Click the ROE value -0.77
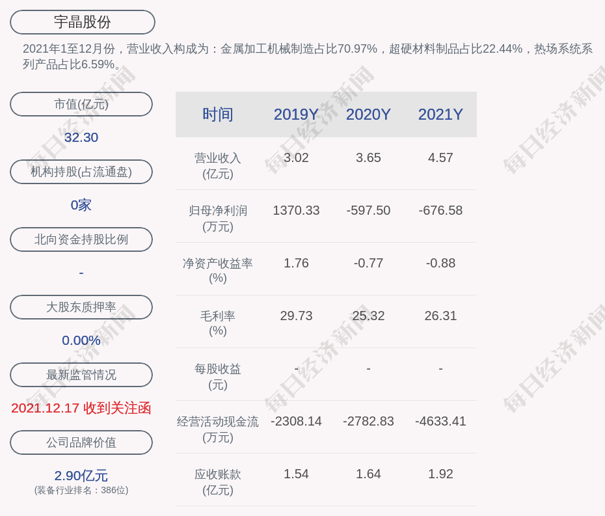605x516 pixels. [x=368, y=264]
